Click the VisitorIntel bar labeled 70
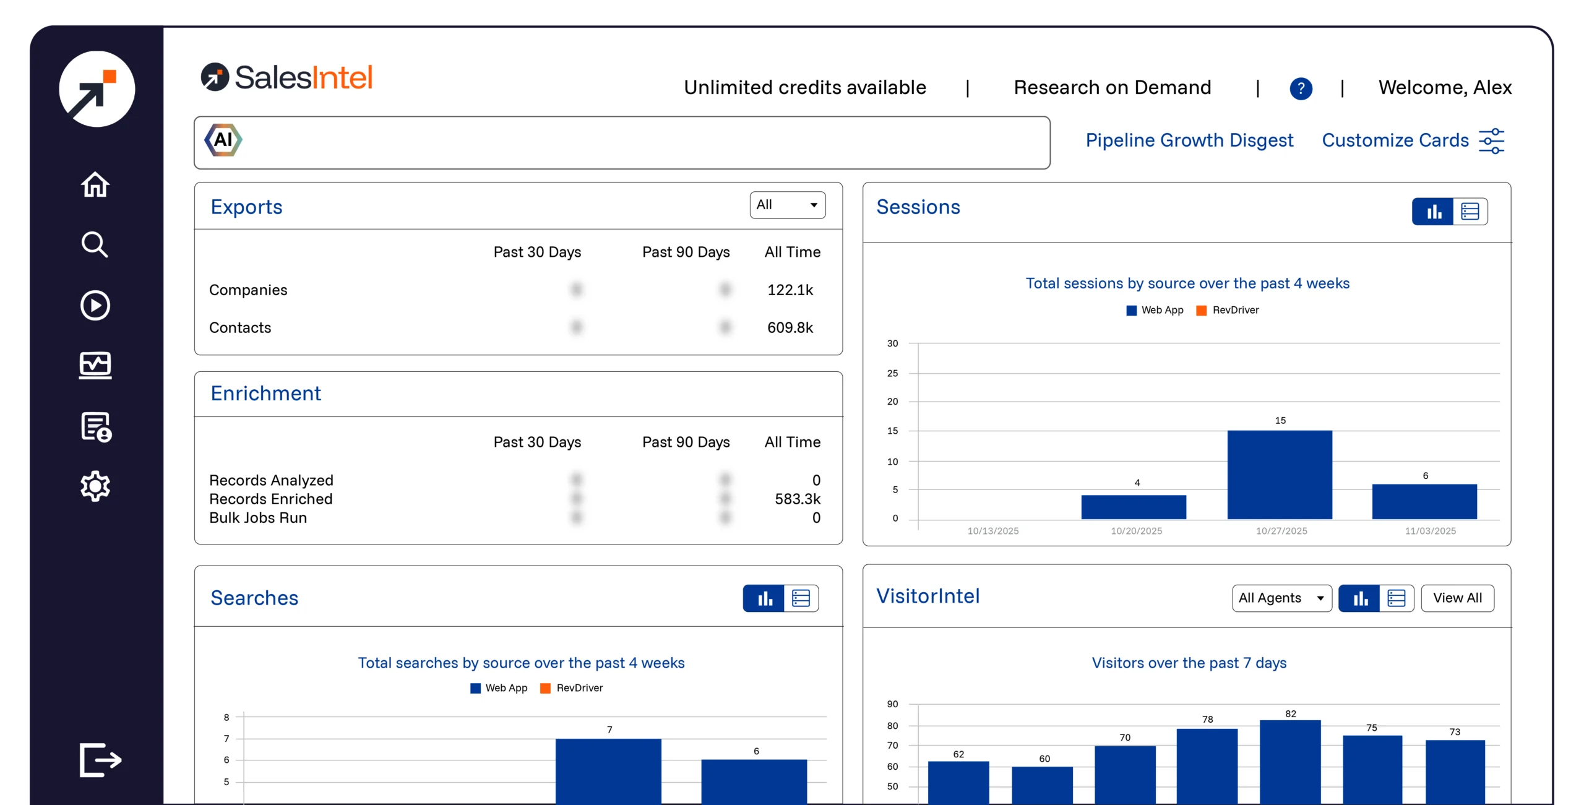This screenshot has width=1584, height=805. (x=1125, y=775)
